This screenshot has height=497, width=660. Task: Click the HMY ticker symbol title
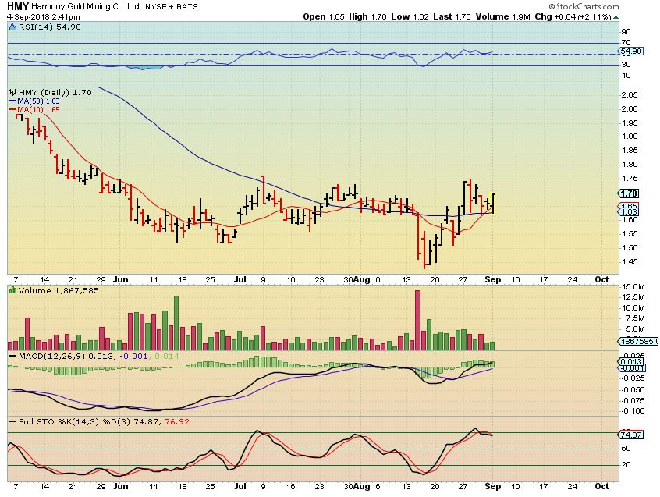(x=18, y=6)
